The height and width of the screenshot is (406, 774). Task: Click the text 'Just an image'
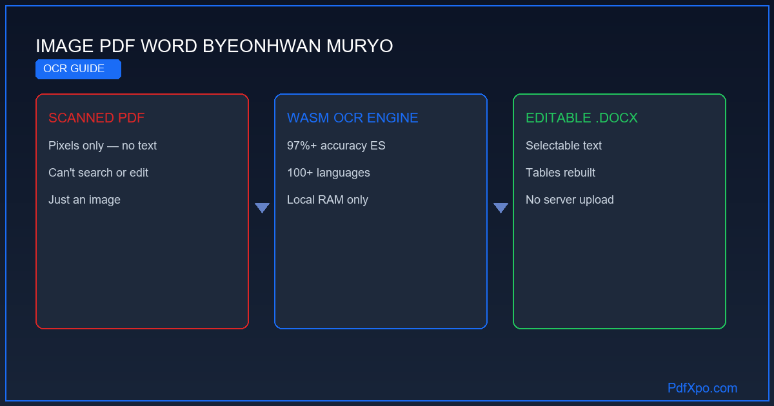click(84, 200)
